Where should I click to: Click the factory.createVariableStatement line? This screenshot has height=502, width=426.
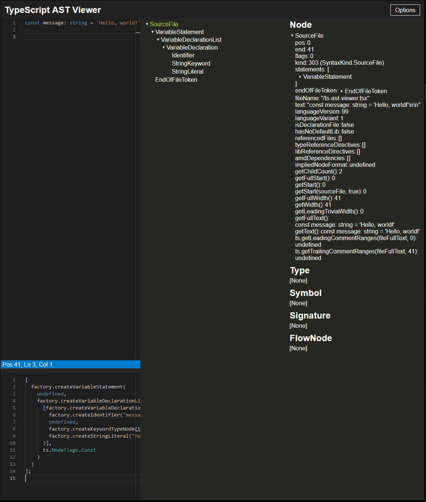tap(78, 387)
